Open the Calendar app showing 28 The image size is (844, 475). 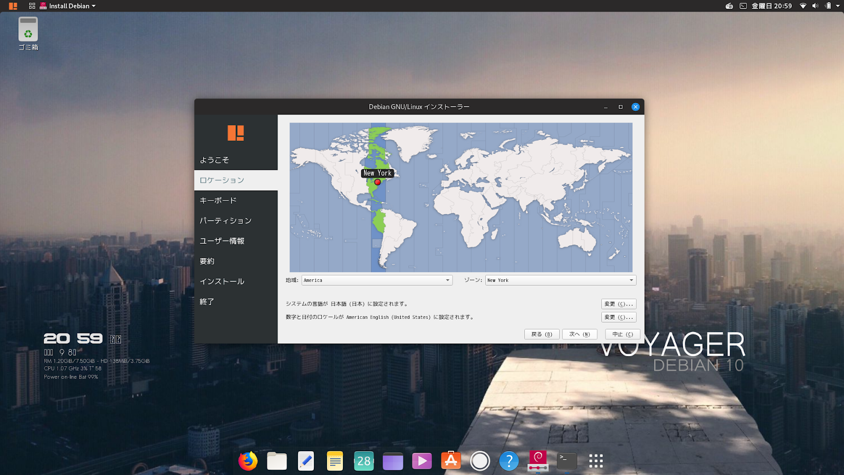tap(364, 461)
